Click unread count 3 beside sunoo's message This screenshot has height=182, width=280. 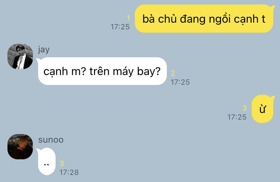62,163
